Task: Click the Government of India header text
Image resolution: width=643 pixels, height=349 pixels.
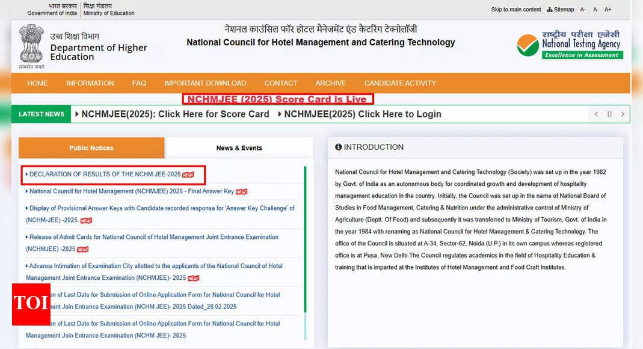Action: [x=52, y=13]
